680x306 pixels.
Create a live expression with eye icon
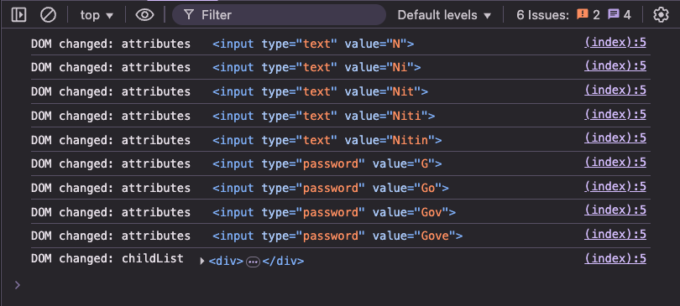(145, 15)
